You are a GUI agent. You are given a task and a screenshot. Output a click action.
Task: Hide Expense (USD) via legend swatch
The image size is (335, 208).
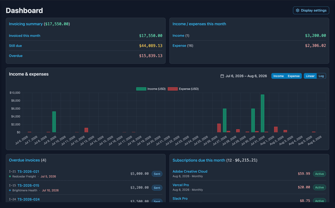coord(172,89)
